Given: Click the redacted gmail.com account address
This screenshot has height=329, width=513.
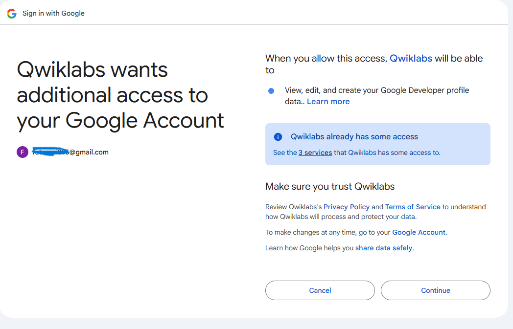Looking at the screenshot, I should click(70, 152).
